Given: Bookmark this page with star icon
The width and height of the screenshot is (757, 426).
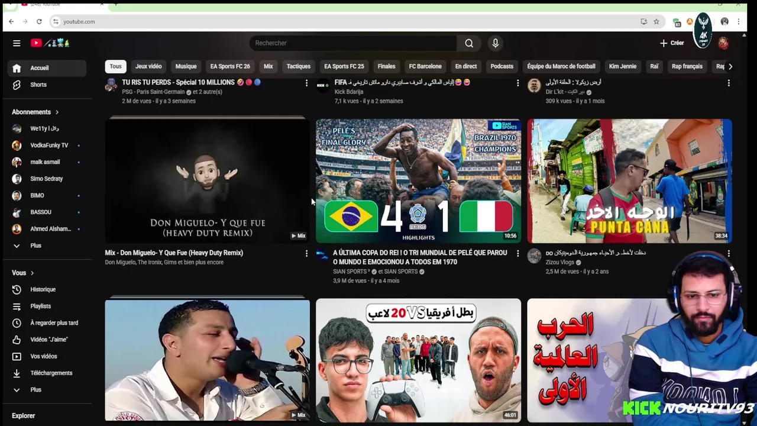Looking at the screenshot, I should coord(656,22).
